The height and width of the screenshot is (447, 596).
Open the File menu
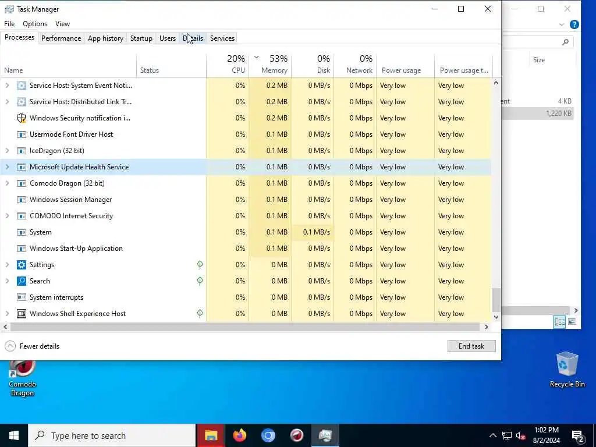(9, 23)
